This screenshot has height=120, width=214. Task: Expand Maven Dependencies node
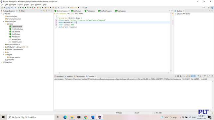[4, 50]
